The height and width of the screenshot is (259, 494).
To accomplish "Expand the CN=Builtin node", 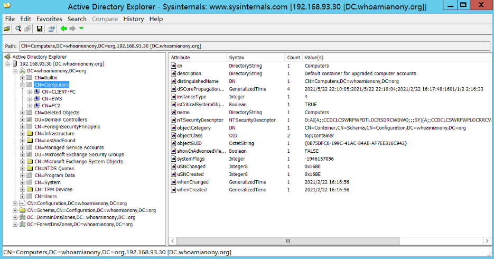I will point(22,78).
